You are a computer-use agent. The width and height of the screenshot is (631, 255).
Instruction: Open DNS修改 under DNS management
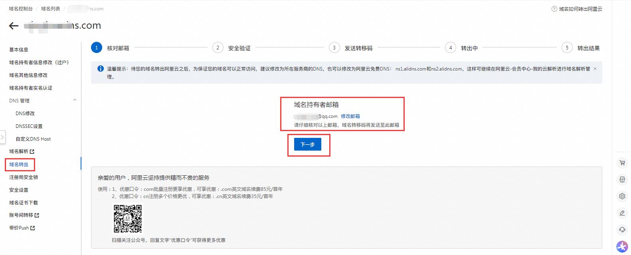[25, 114]
